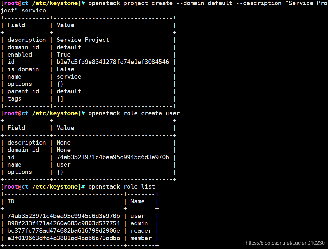Click ID e3f019663dfa4a3881ad4aab6a73adba in role list
Viewport: 328px width, 249px height.
[x=64, y=238]
